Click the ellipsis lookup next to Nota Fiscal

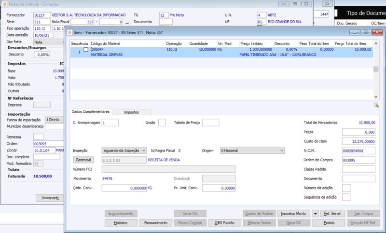[127, 22]
